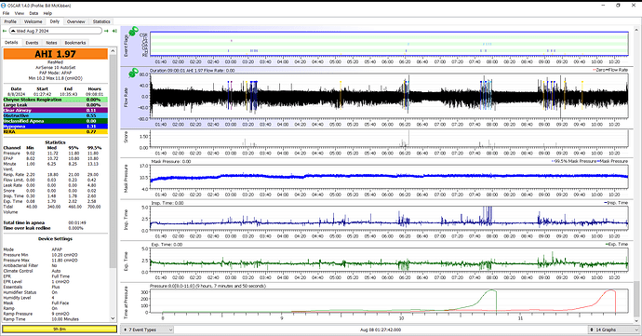Click the orange AHI 1.97 banner
642x336 pixels.
[x=56, y=54]
